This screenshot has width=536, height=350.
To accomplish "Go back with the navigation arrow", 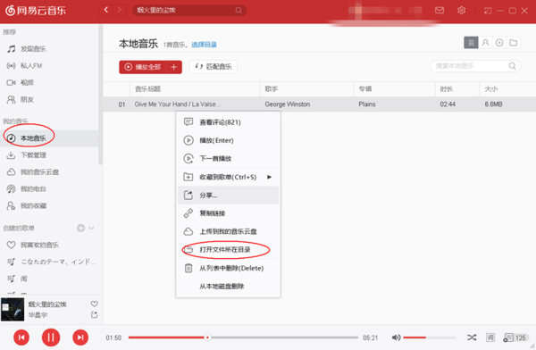I will coord(106,10).
